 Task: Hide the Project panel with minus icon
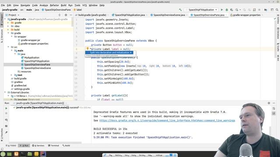click(71, 15)
